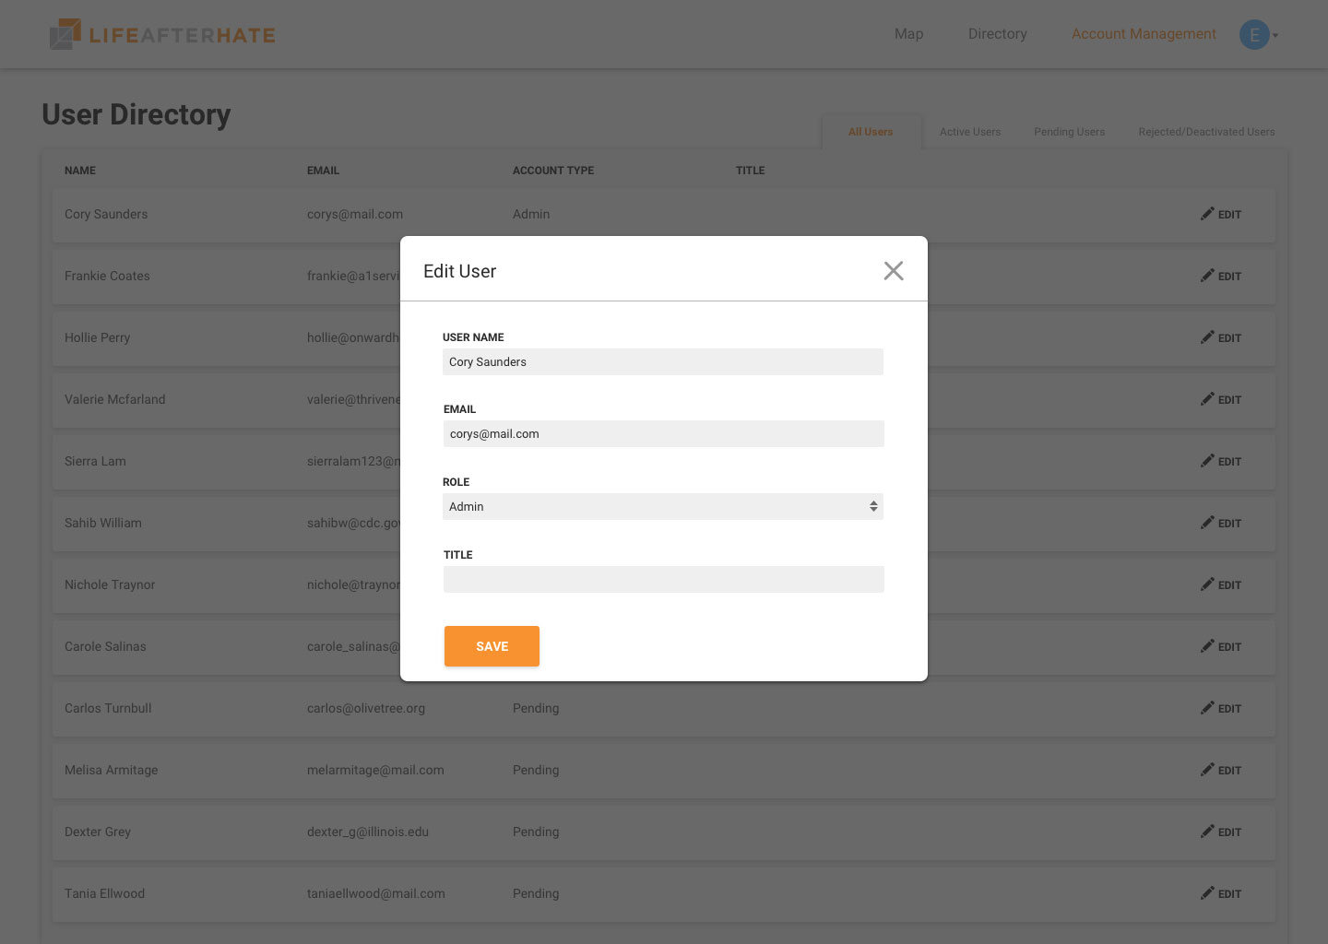Click the Admin account type cell
This screenshot has width=1328, height=944.
tap(531, 214)
